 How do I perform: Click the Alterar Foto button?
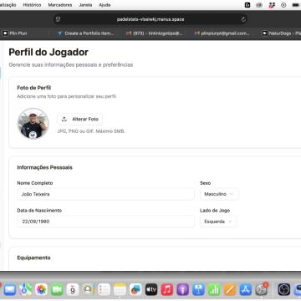(80, 119)
